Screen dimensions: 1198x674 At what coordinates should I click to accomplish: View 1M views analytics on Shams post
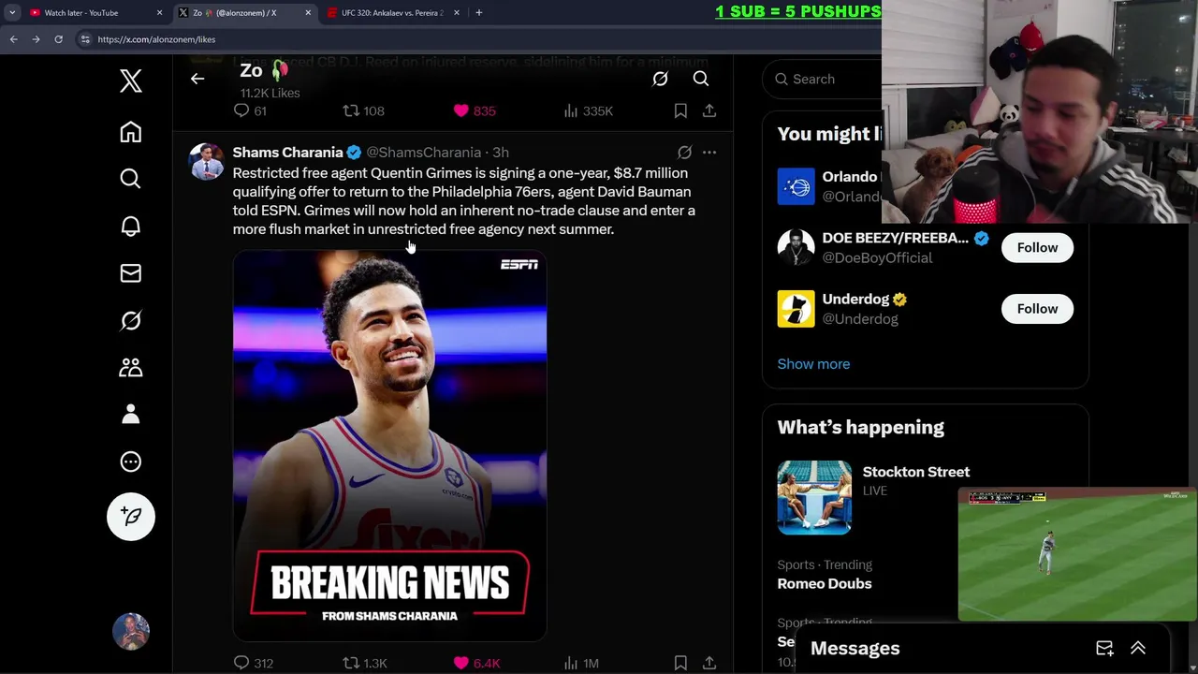click(581, 663)
